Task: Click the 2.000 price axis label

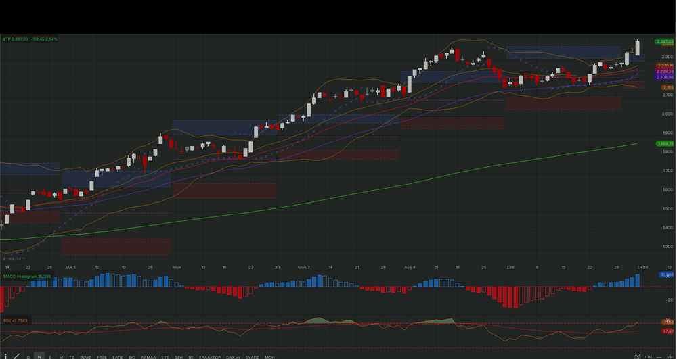Action: 667,114
